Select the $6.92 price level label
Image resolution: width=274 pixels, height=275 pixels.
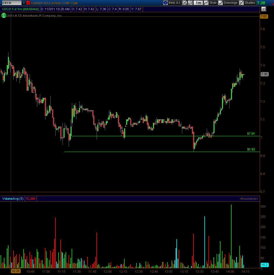pyautogui.click(x=251, y=149)
